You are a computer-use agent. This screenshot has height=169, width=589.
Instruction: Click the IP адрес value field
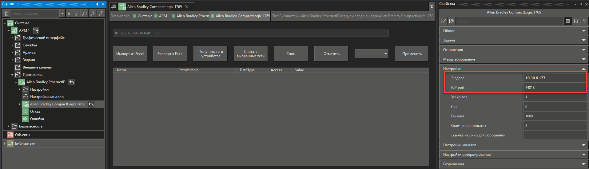[555, 78]
